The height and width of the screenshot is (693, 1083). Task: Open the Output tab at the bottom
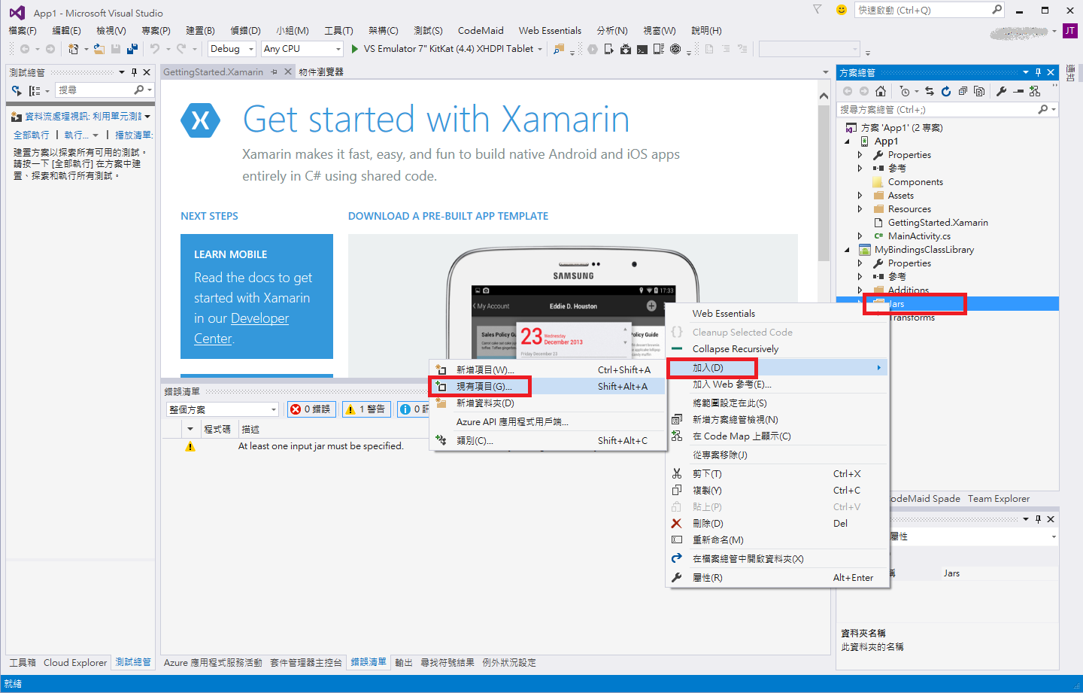click(x=404, y=663)
